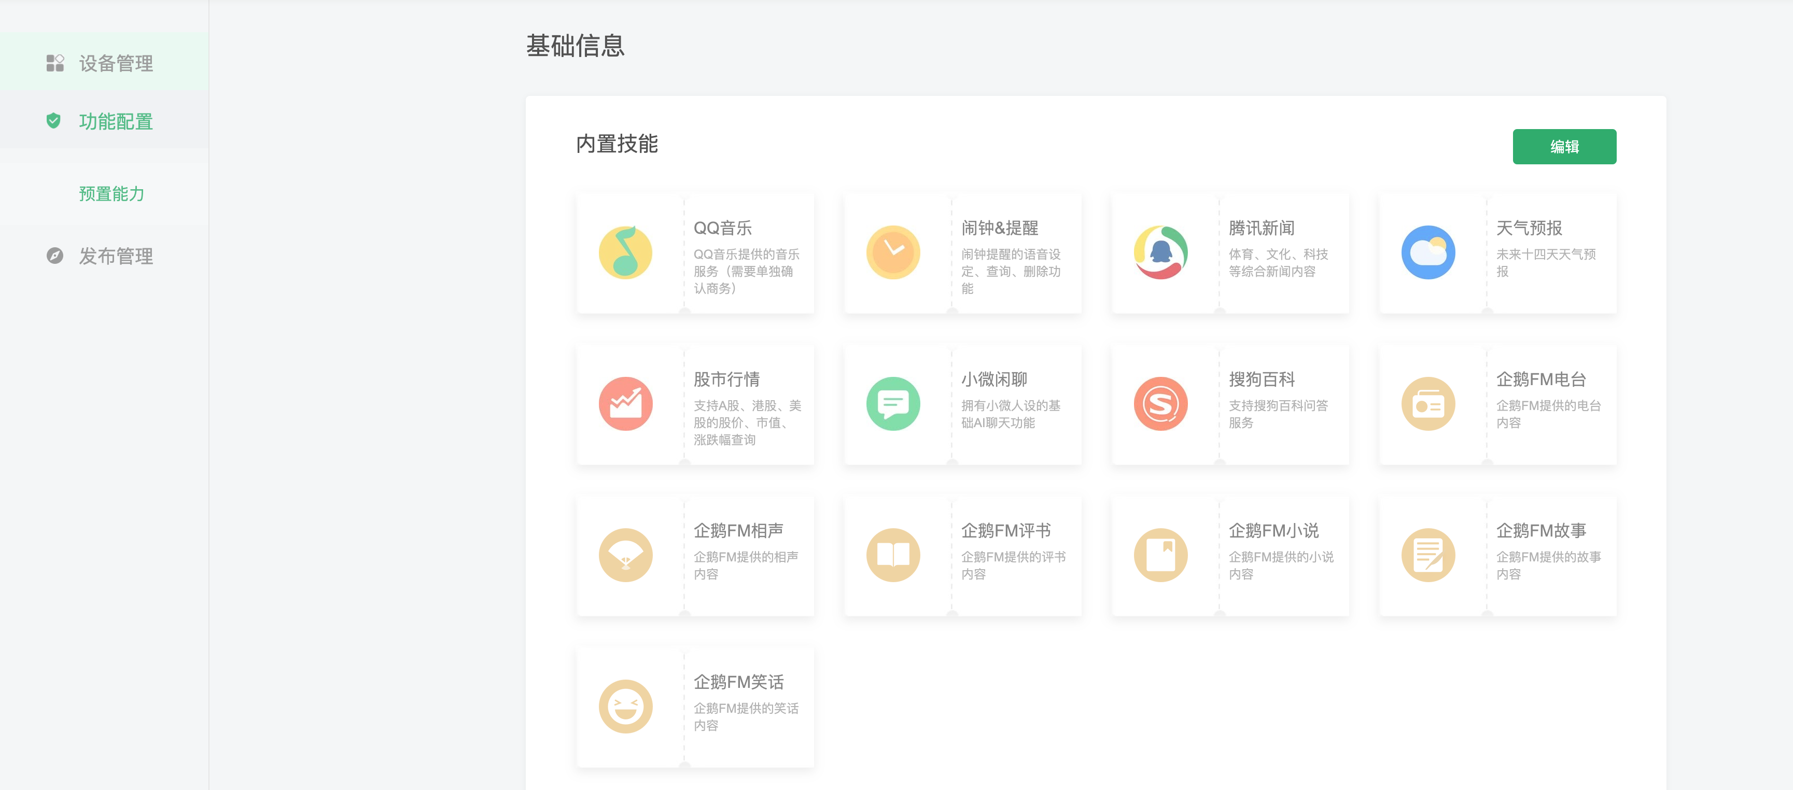This screenshot has height=790, width=1793.
Task: Click the 发布管理 compass icon
Action: [x=55, y=256]
